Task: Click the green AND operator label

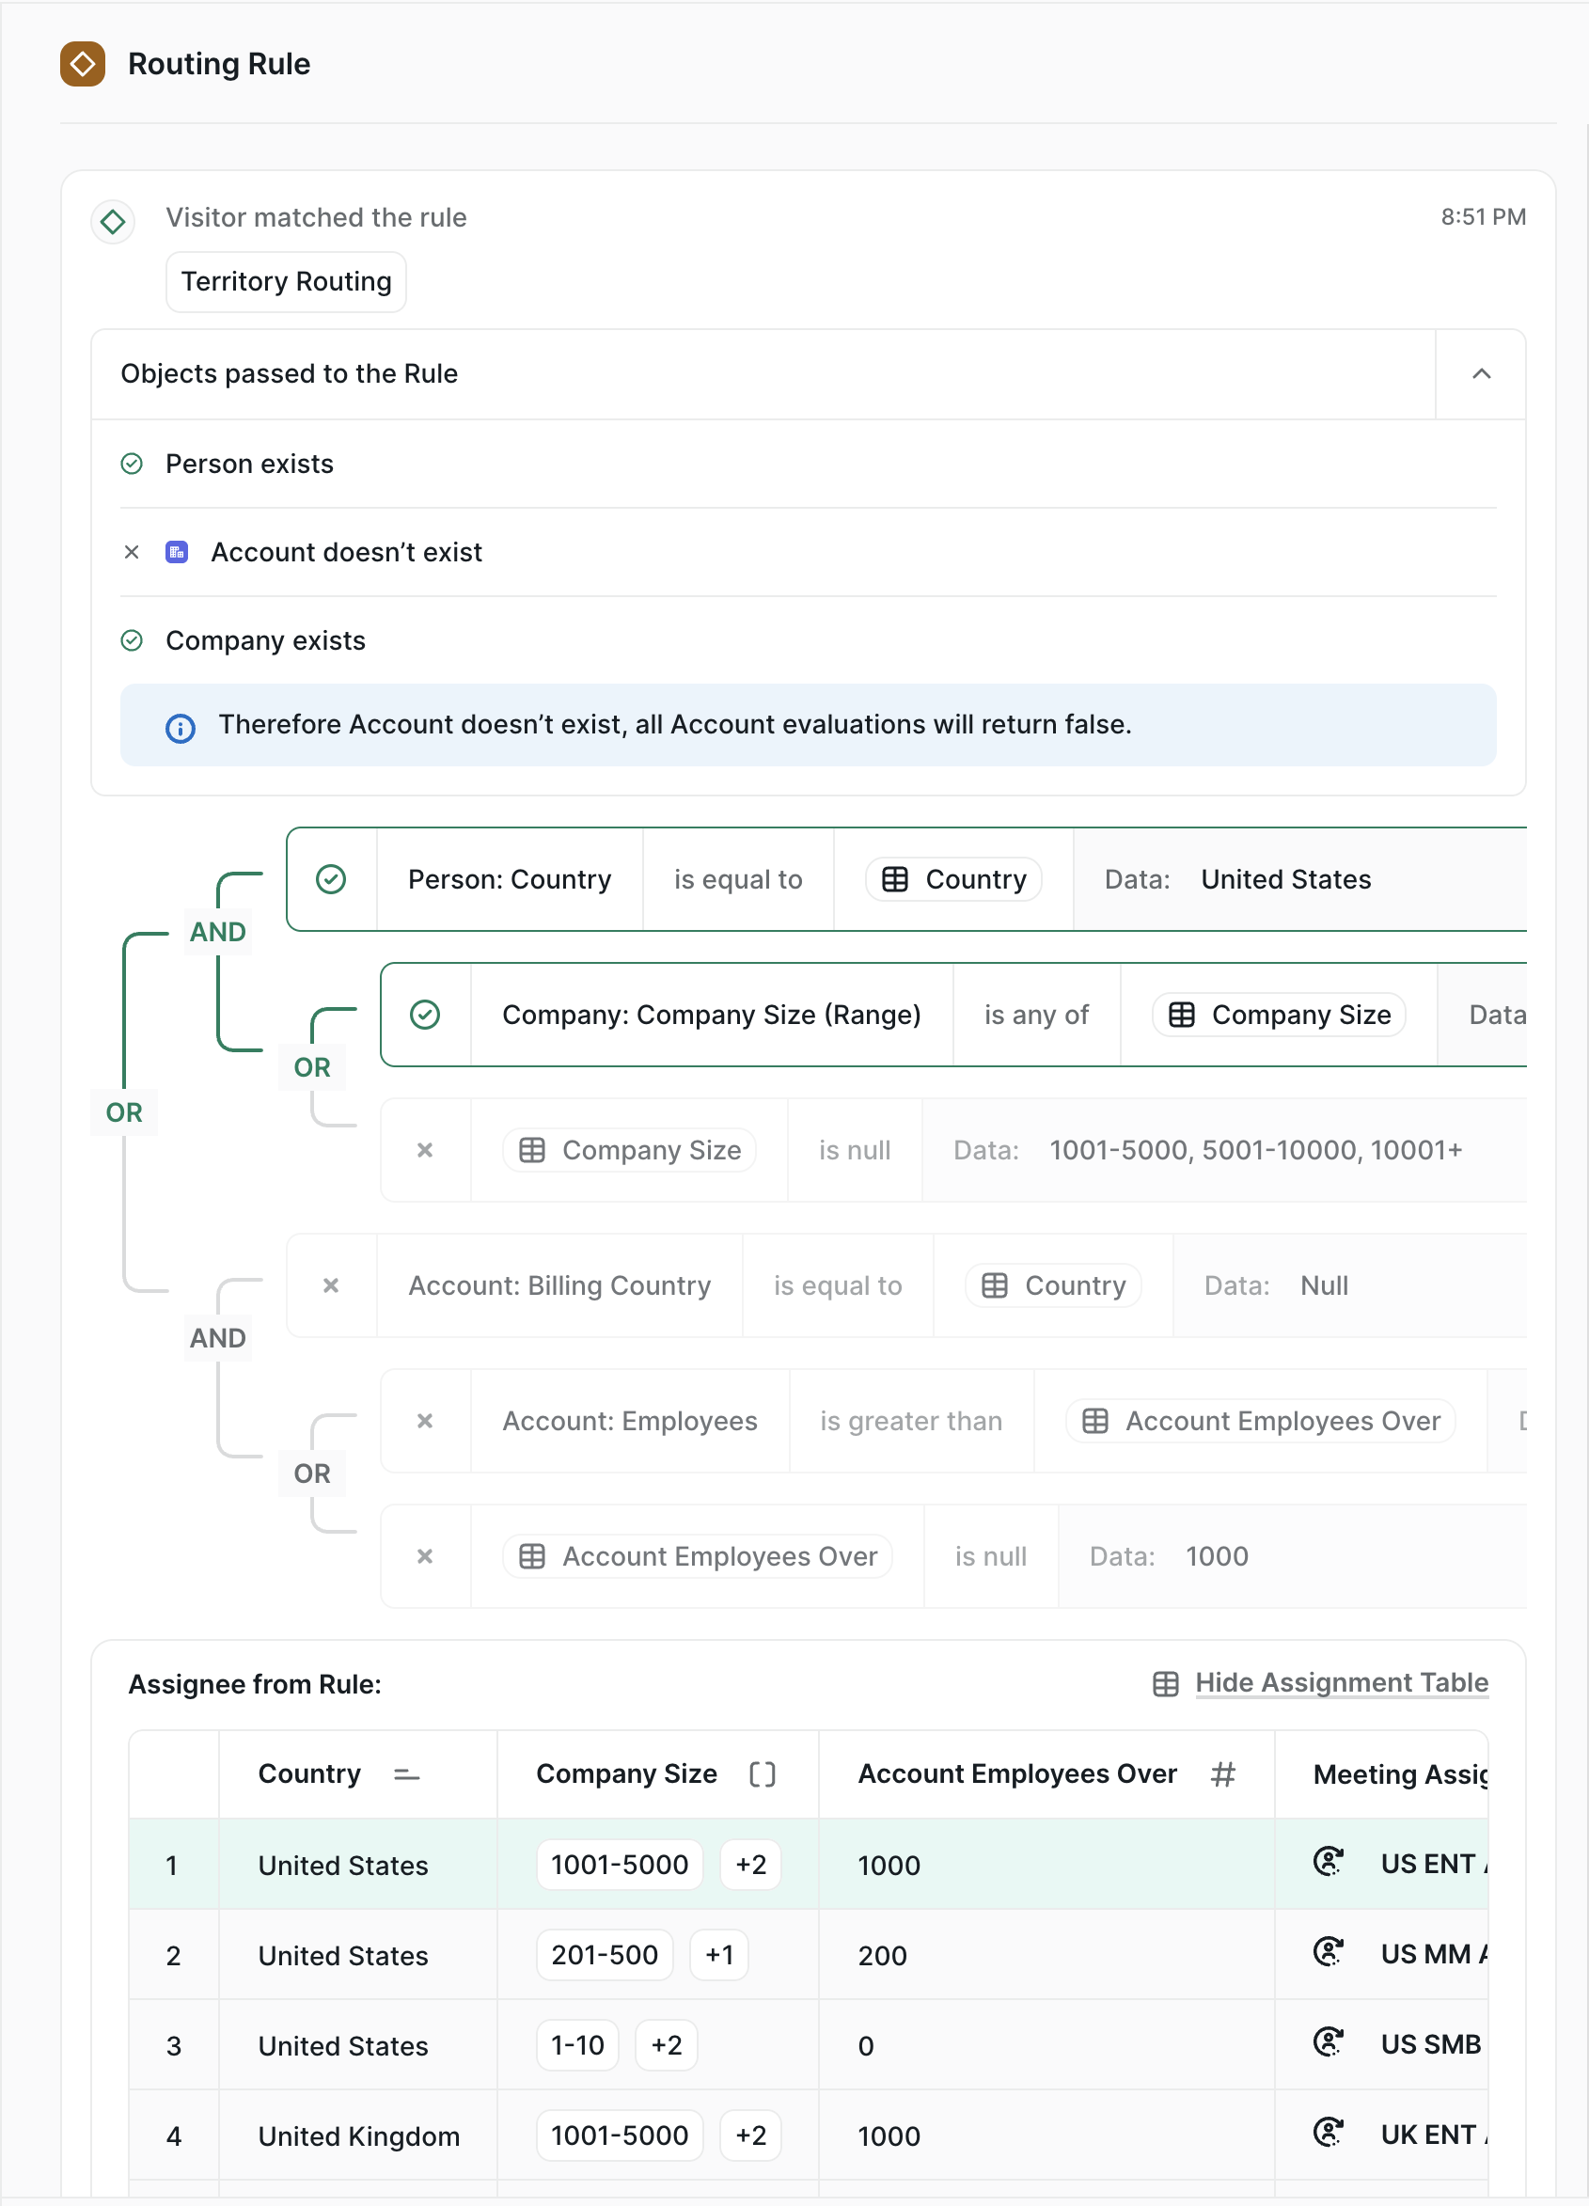Action: coord(218,932)
